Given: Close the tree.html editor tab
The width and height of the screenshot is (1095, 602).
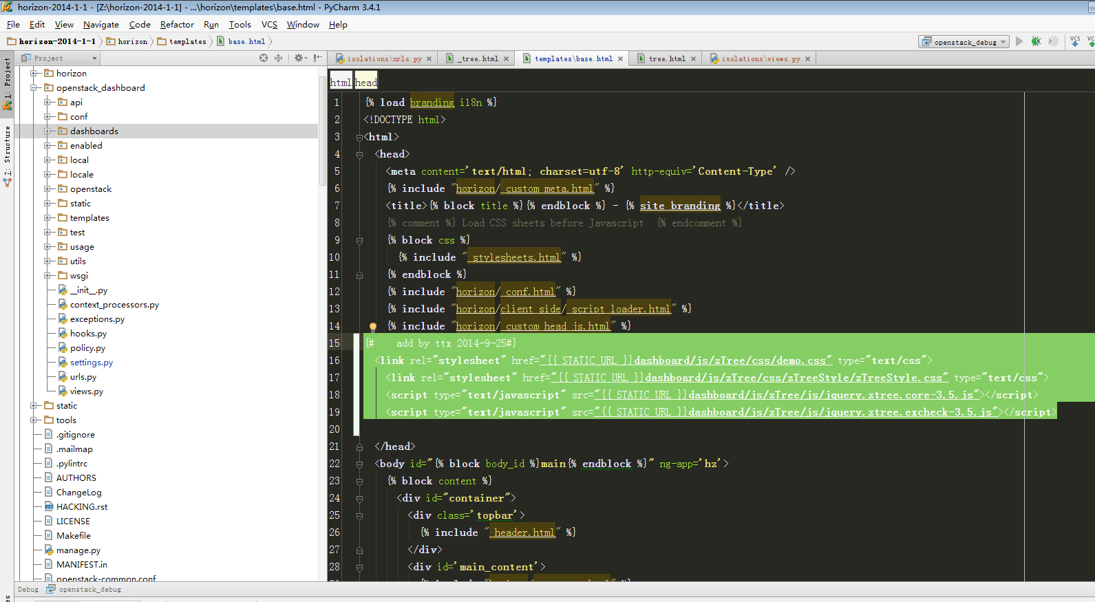Looking at the screenshot, I should [x=693, y=59].
